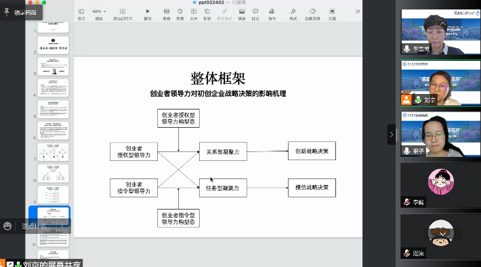Screen dimensions: 481x267
Task: Select slide 7 thumbnail in navigator
Action: tap(53, 152)
